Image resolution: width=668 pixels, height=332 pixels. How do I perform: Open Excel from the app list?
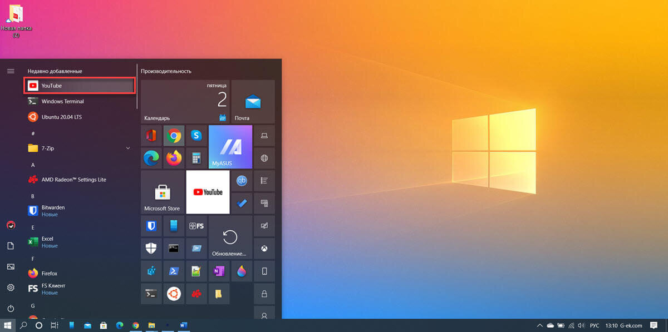tap(80, 242)
